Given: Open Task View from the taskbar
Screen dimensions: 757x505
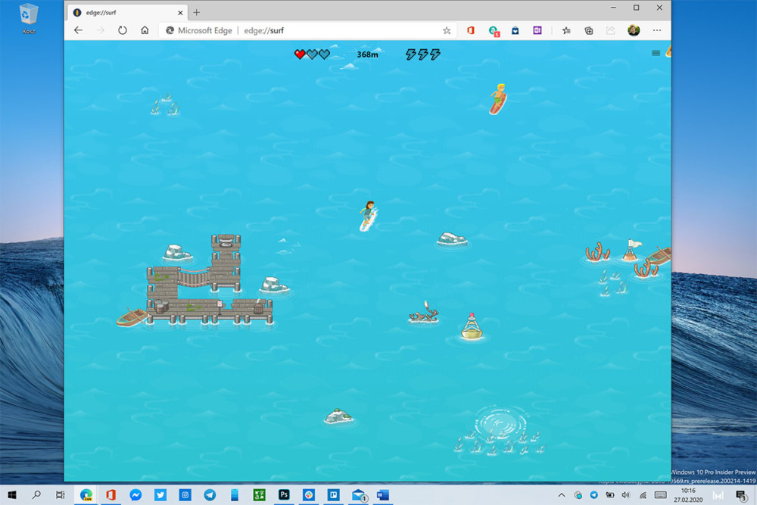Looking at the screenshot, I should click(61, 495).
